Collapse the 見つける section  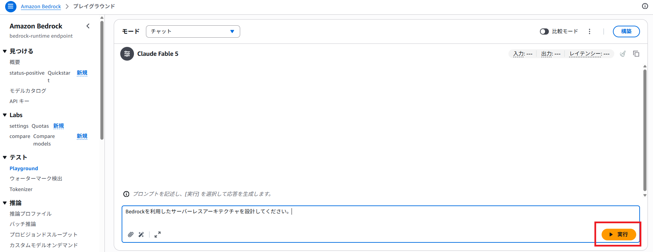(5, 51)
